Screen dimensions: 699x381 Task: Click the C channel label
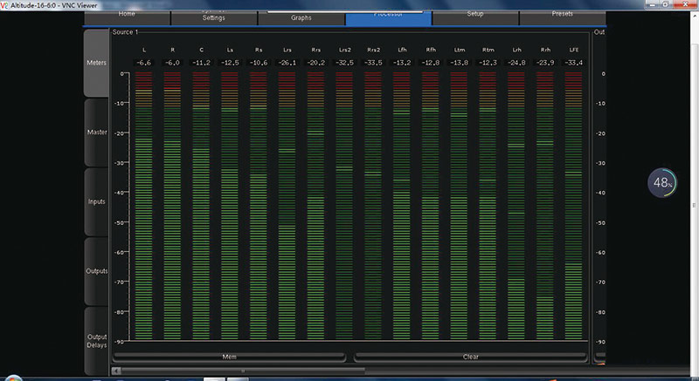pyautogui.click(x=202, y=51)
